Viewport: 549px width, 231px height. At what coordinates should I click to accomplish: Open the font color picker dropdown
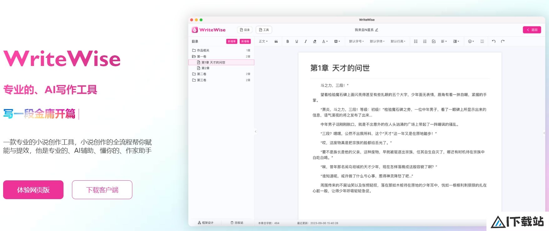click(x=325, y=41)
